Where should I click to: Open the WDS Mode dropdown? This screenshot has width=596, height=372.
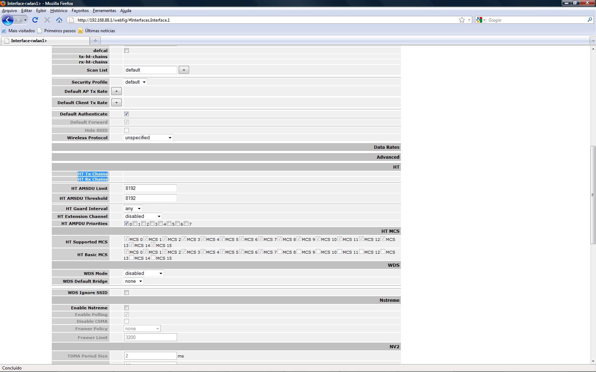pos(144,273)
